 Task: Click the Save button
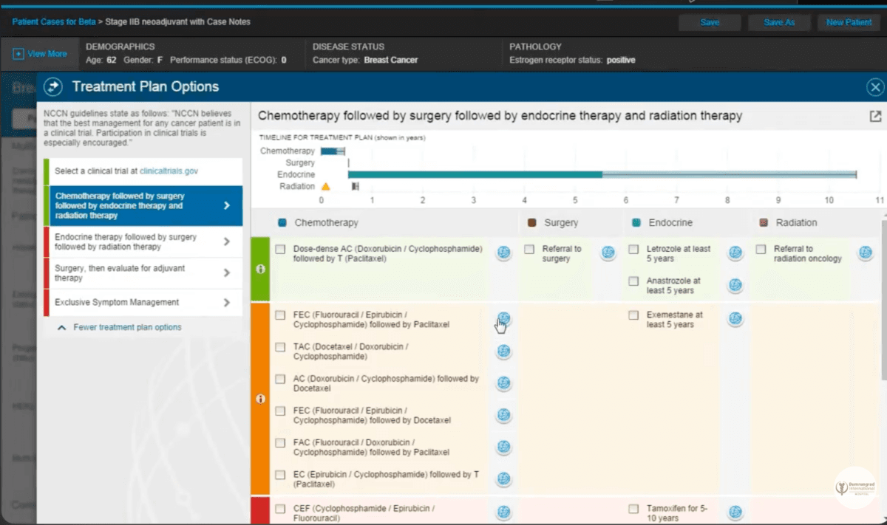[x=710, y=22]
